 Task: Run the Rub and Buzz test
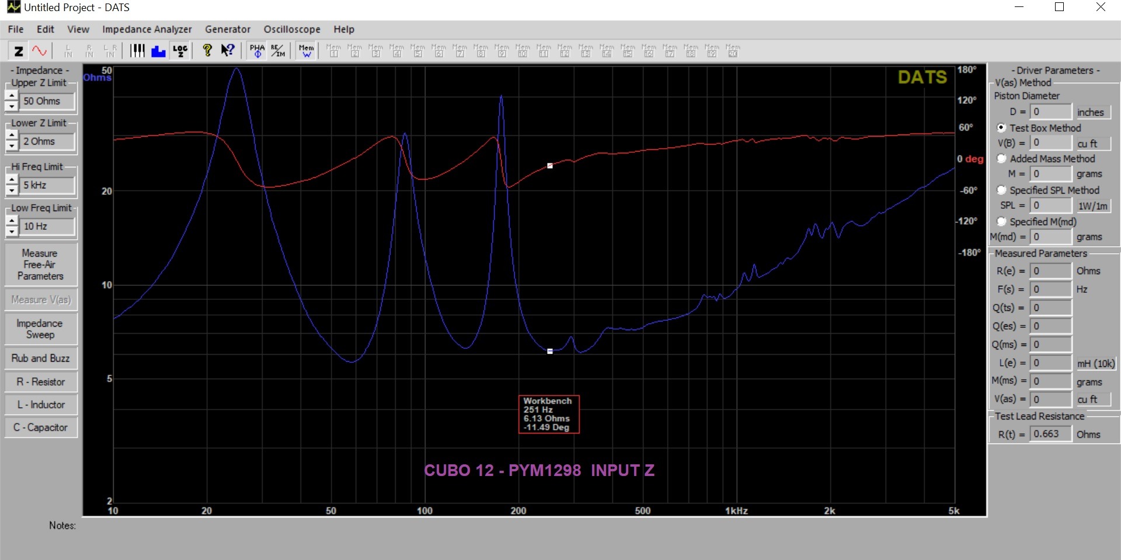[x=40, y=358]
